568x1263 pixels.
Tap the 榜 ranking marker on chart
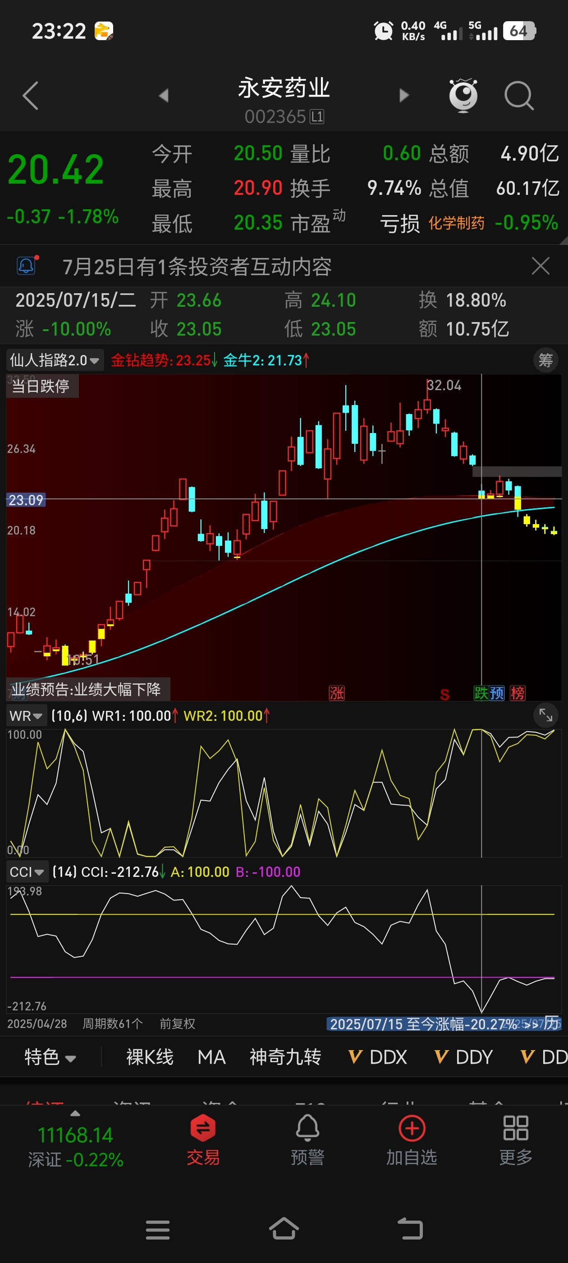518,693
